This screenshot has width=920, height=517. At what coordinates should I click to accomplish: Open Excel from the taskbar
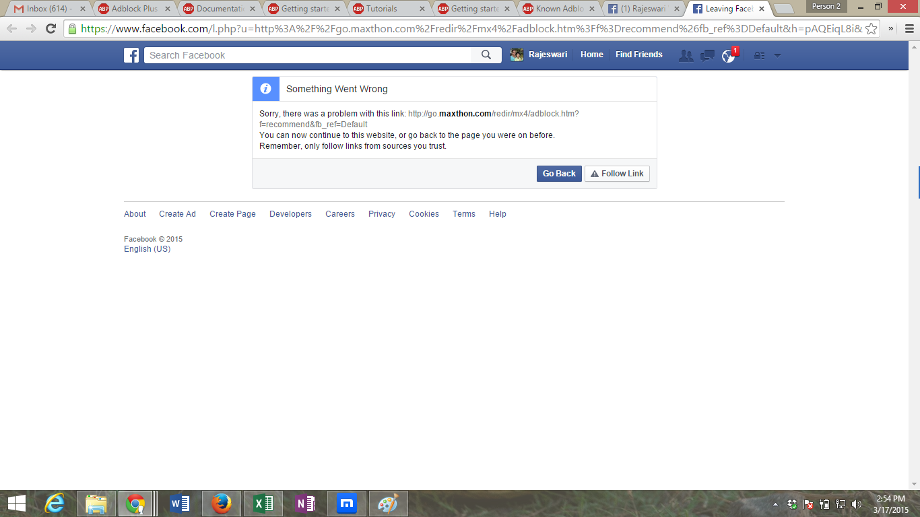[263, 504]
